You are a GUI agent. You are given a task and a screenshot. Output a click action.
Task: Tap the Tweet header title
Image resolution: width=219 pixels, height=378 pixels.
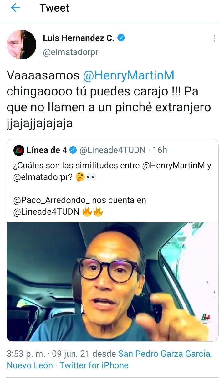coord(55,8)
